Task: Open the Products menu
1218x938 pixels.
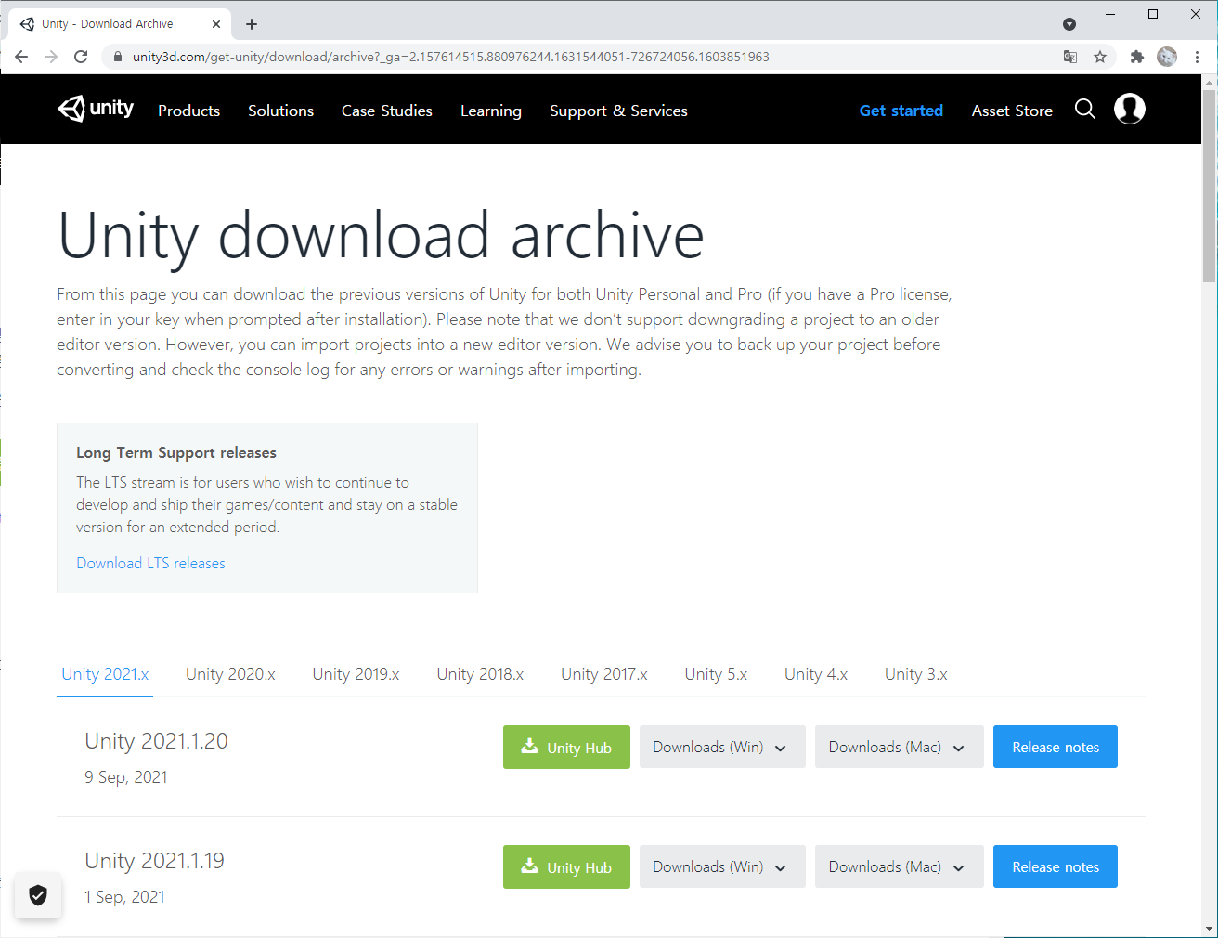Action: pos(188,111)
